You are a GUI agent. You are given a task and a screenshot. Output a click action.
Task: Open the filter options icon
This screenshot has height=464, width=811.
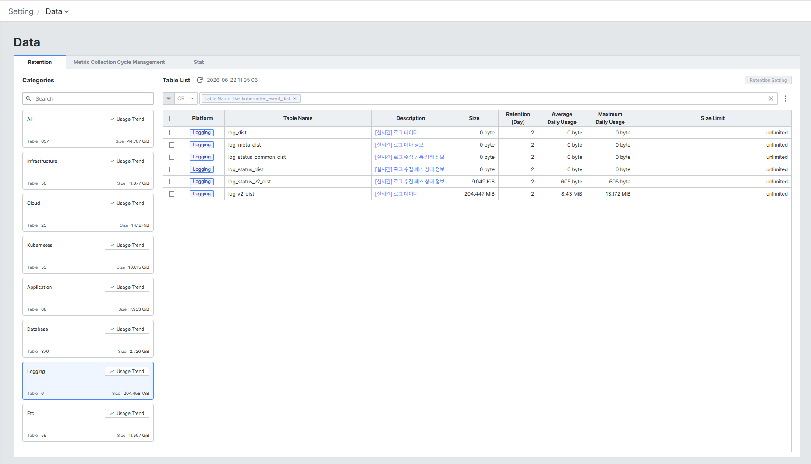(x=169, y=98)
